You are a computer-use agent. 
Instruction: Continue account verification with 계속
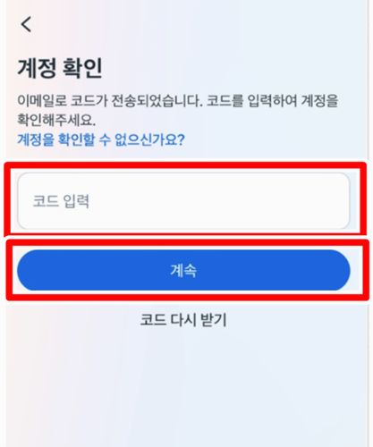[x=183, y=270]
